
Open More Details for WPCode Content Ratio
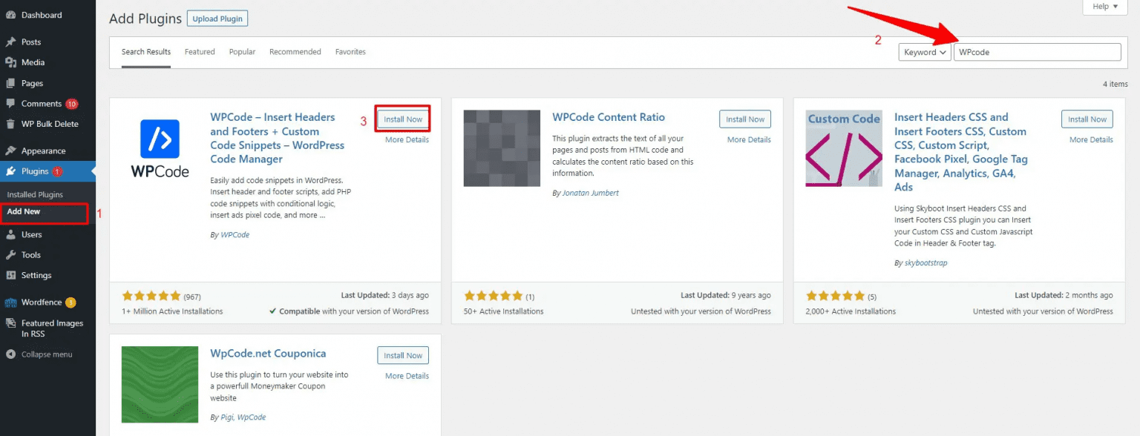[x=749, y=139]
